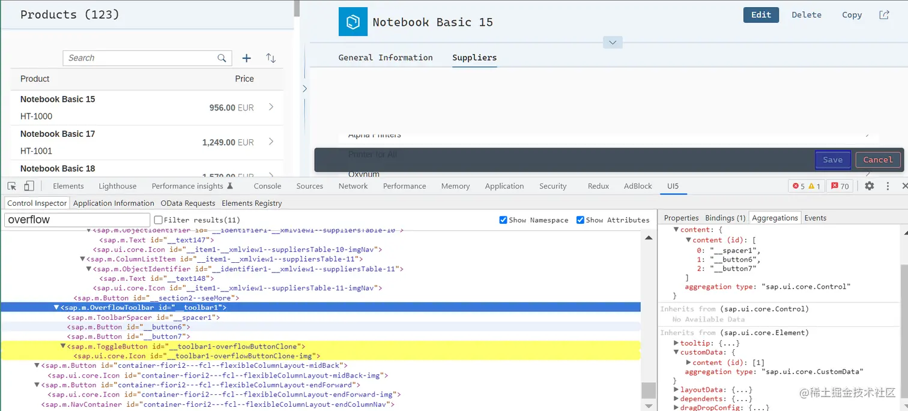Expand layoutData aggregation entry
Viewport: 908px width, 411px height.
click(x=676, y=390)
